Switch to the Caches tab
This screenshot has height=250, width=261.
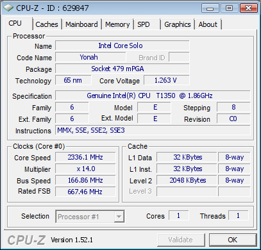point(47,24)
